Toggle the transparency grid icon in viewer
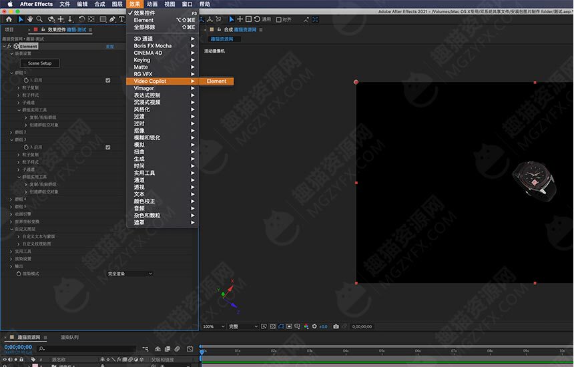This screenshot has width=574, height=367. (x=273, y=326)
